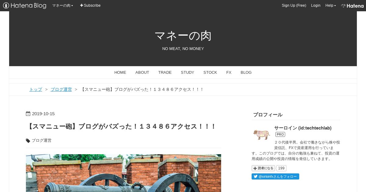Image resolution: width=366 pixels, height=192 pixels.
Task: Open the ABOUT menu item
Action: (x=142, y=72)
